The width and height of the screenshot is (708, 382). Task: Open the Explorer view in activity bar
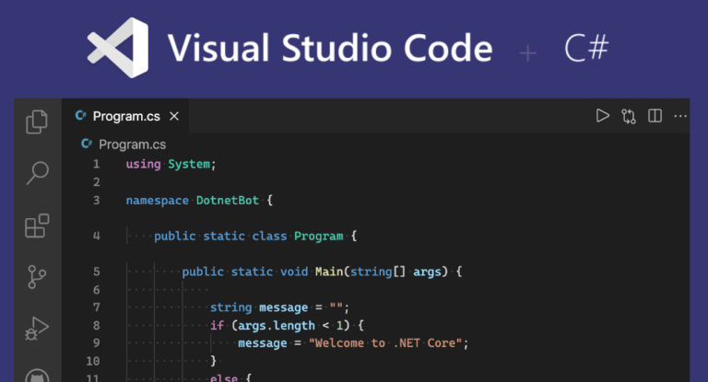coord(37,122)
